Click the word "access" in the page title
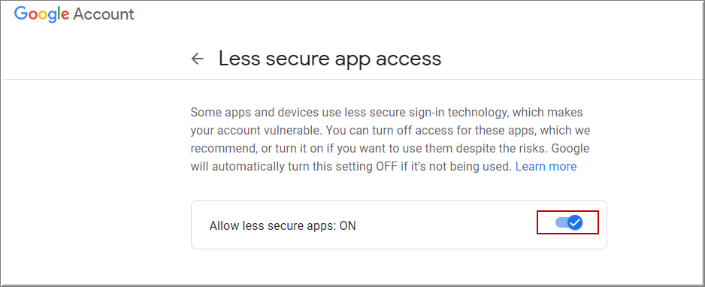705x287 pixels. 407,60
